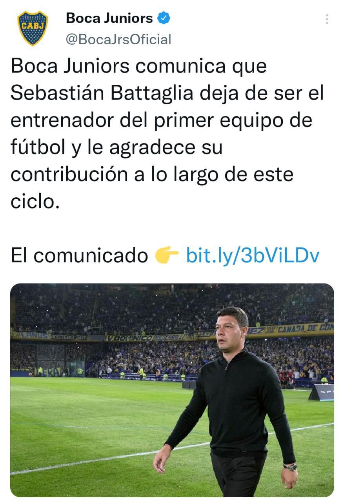This screenshot has height=502, width=344.
Task: Click 'entrenador del primer equipo de' line
Action: coord(161,120)
